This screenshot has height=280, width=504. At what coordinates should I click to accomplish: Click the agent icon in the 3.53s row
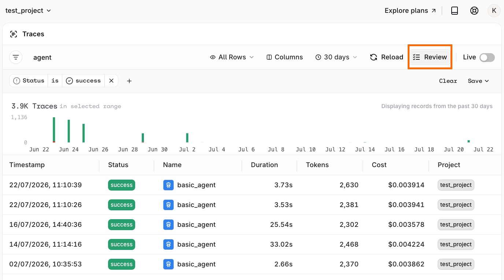pyautogui.click(x=168, y=205)
